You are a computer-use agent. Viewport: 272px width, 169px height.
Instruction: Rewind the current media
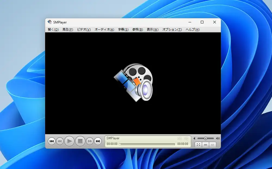(60, 141)
